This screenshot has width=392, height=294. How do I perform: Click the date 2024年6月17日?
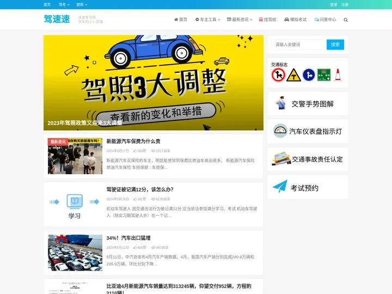(x=118, y=151)
